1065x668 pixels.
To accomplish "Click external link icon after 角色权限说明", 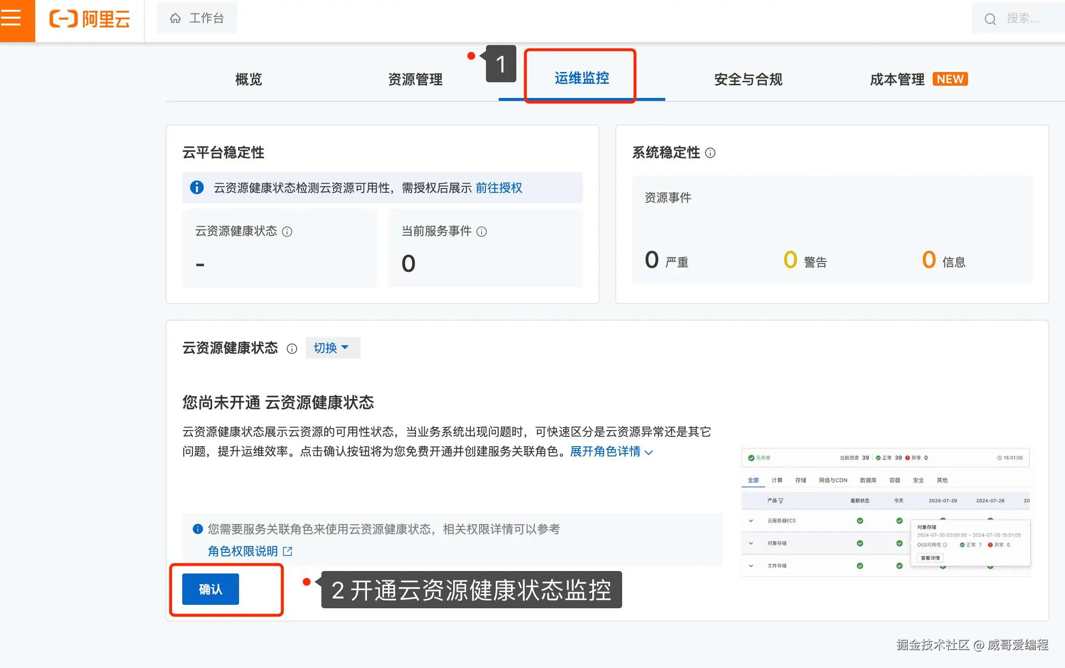I will (288, 551).
